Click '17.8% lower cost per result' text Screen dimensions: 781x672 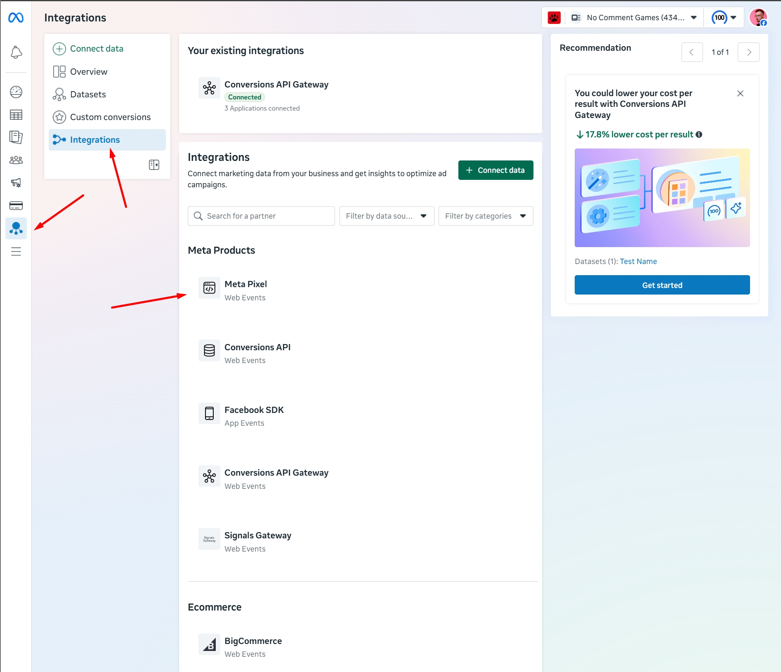click(x=639, y=134)
